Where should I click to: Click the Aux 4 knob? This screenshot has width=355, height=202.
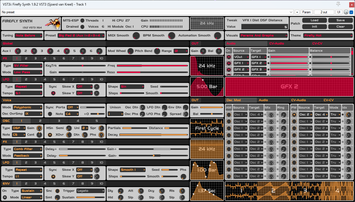(x=67, y=51)
